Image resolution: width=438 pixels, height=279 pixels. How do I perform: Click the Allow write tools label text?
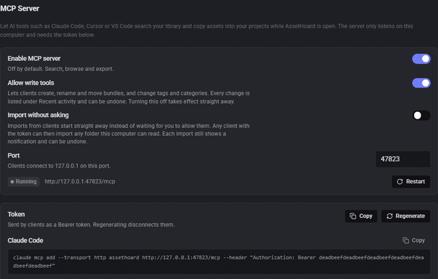(31, 83)
